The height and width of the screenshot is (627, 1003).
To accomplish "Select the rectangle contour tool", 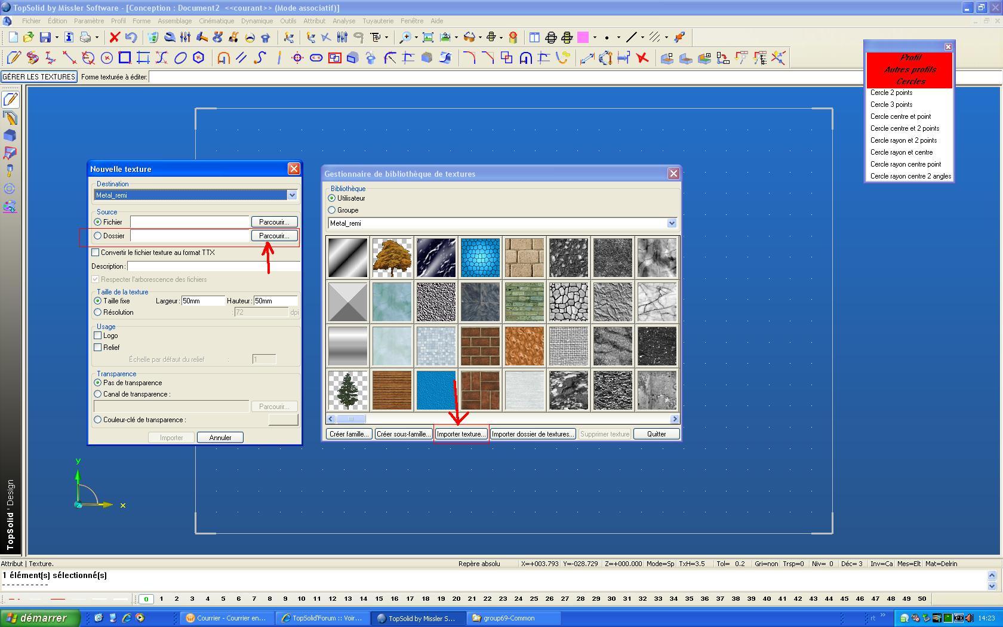I will [x=125, y=58].
